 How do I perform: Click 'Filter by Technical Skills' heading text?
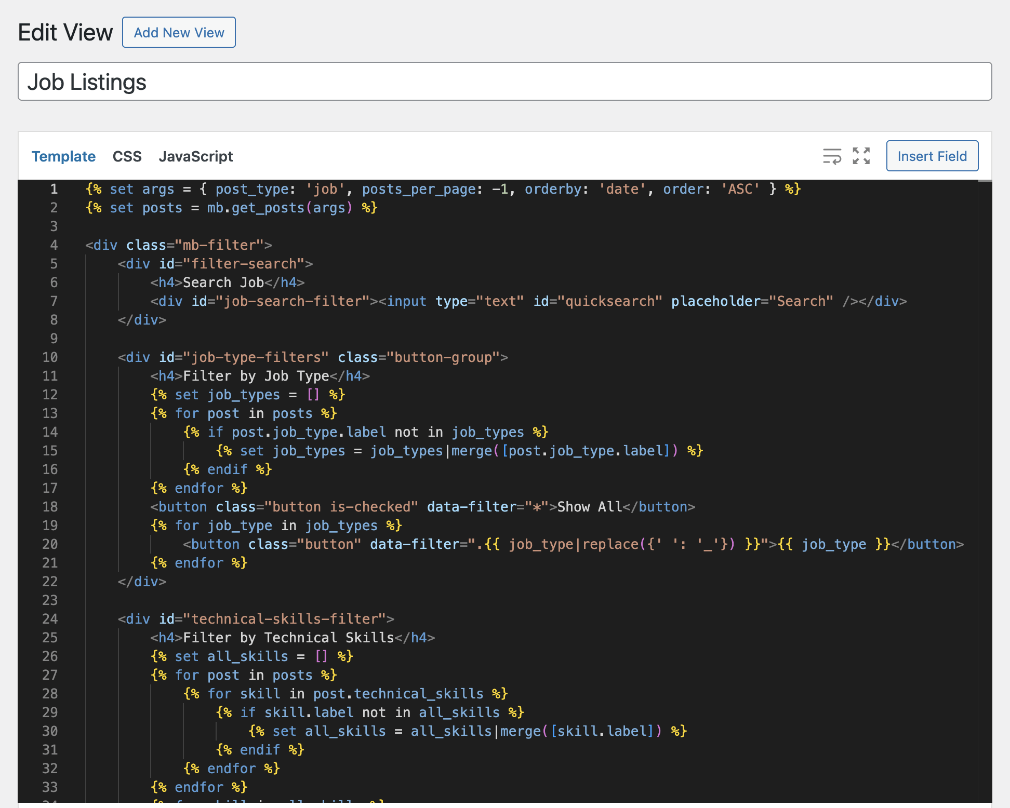(288, 638)
